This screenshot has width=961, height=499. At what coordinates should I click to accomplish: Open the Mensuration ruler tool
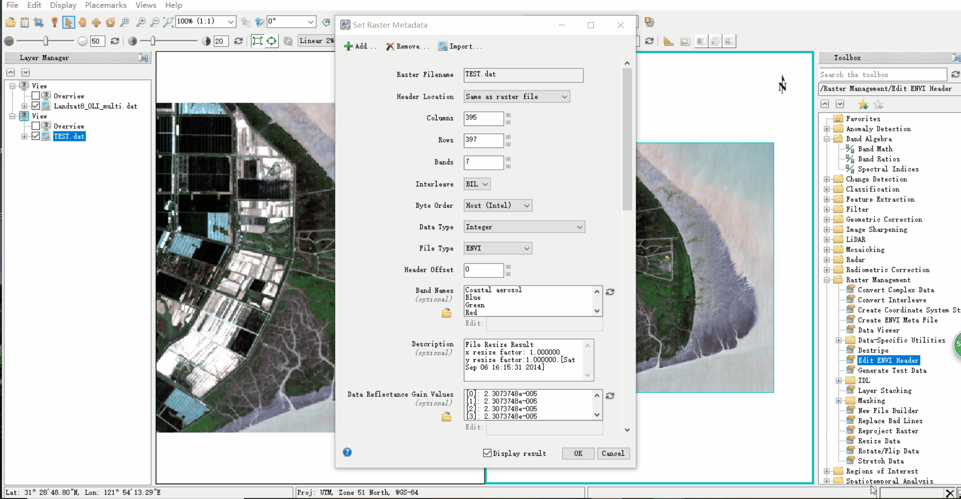tap(669, 41)
